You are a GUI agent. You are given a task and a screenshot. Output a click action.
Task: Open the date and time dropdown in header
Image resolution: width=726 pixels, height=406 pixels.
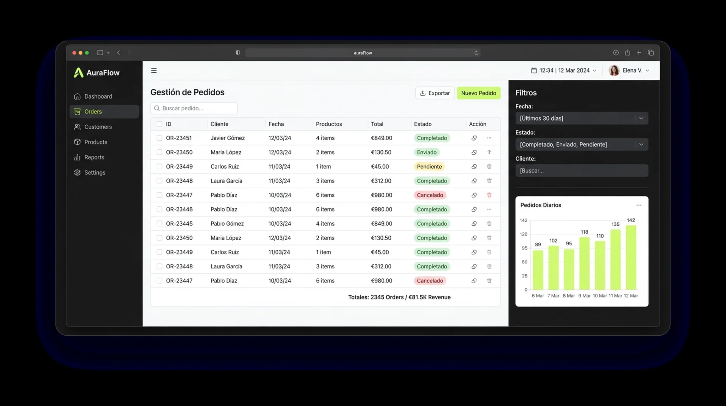coord(563,70)
